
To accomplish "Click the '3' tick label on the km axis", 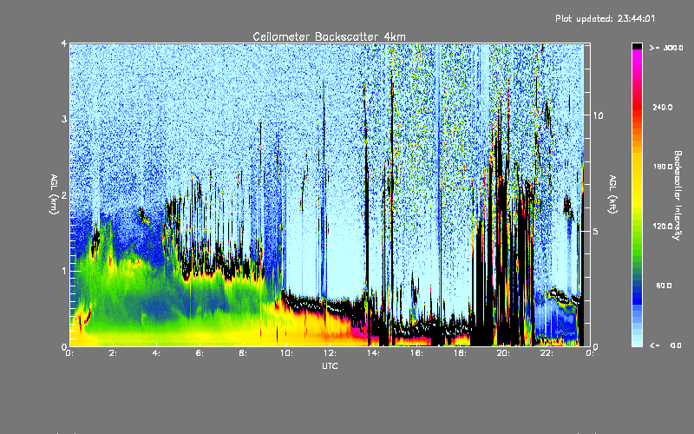I will [64, 119].
